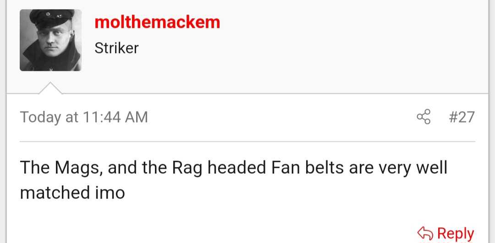The image size is (495, 243).
Task: Share this post using the share symbol
Action: coord(424,117)
